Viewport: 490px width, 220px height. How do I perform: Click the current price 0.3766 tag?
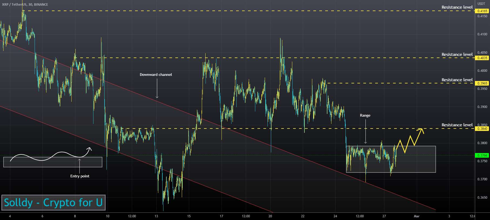[x=482, y=155]
